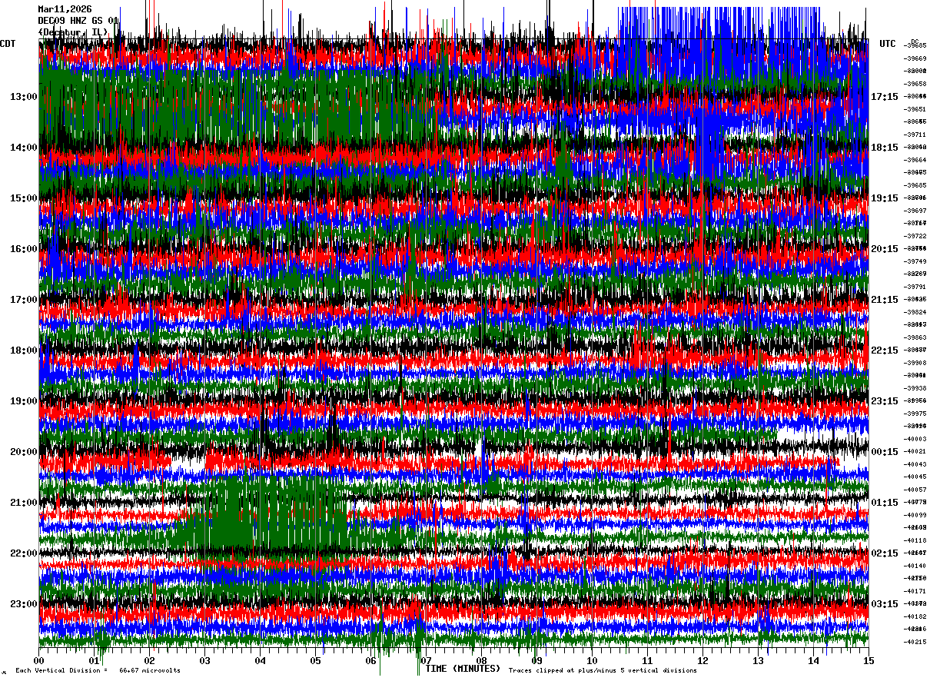Pick the 23:15 UTC time label
Image resolution: width=930 pixels, height=681 pixels.
pos(885,401)
